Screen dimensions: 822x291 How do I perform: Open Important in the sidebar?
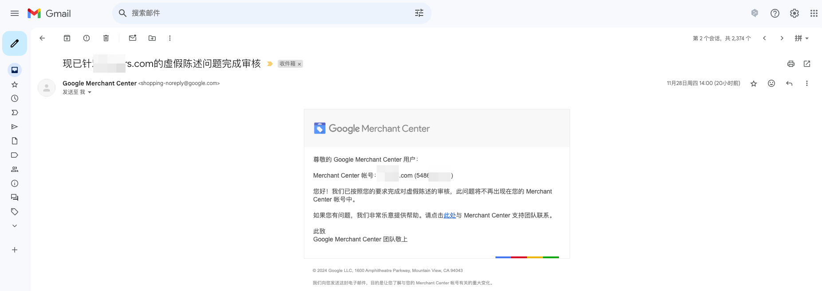(15, 113)
